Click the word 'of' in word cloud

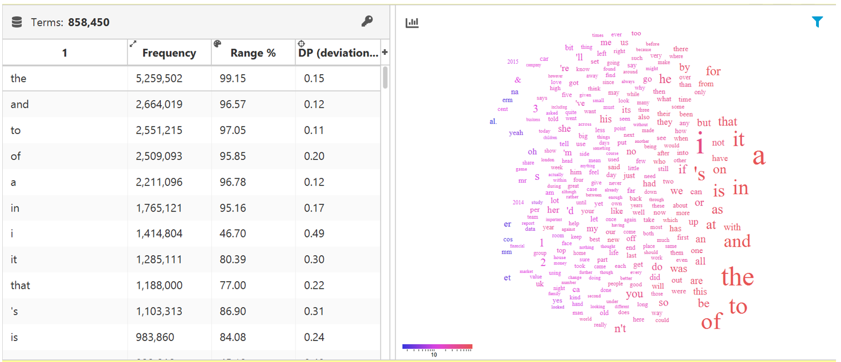[711, 322]
